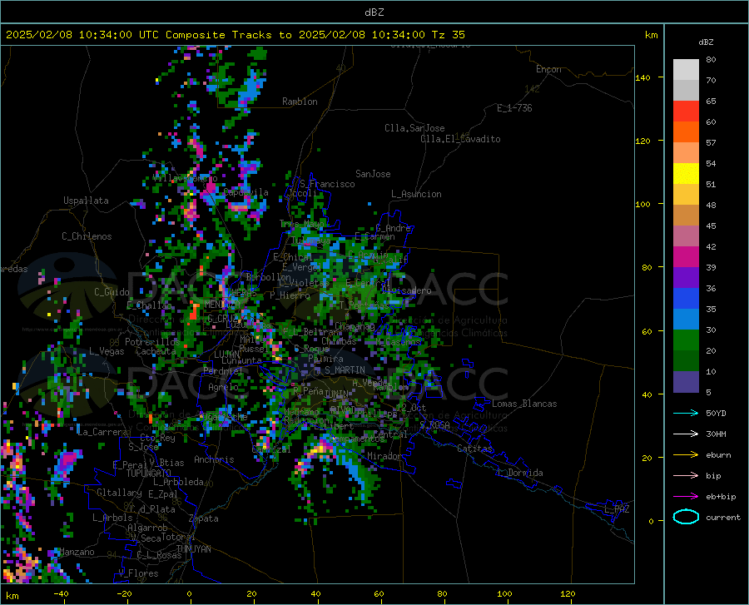Click the 'Perdriel' place label
Screen dimensions: 749x605
coord(222,371)
